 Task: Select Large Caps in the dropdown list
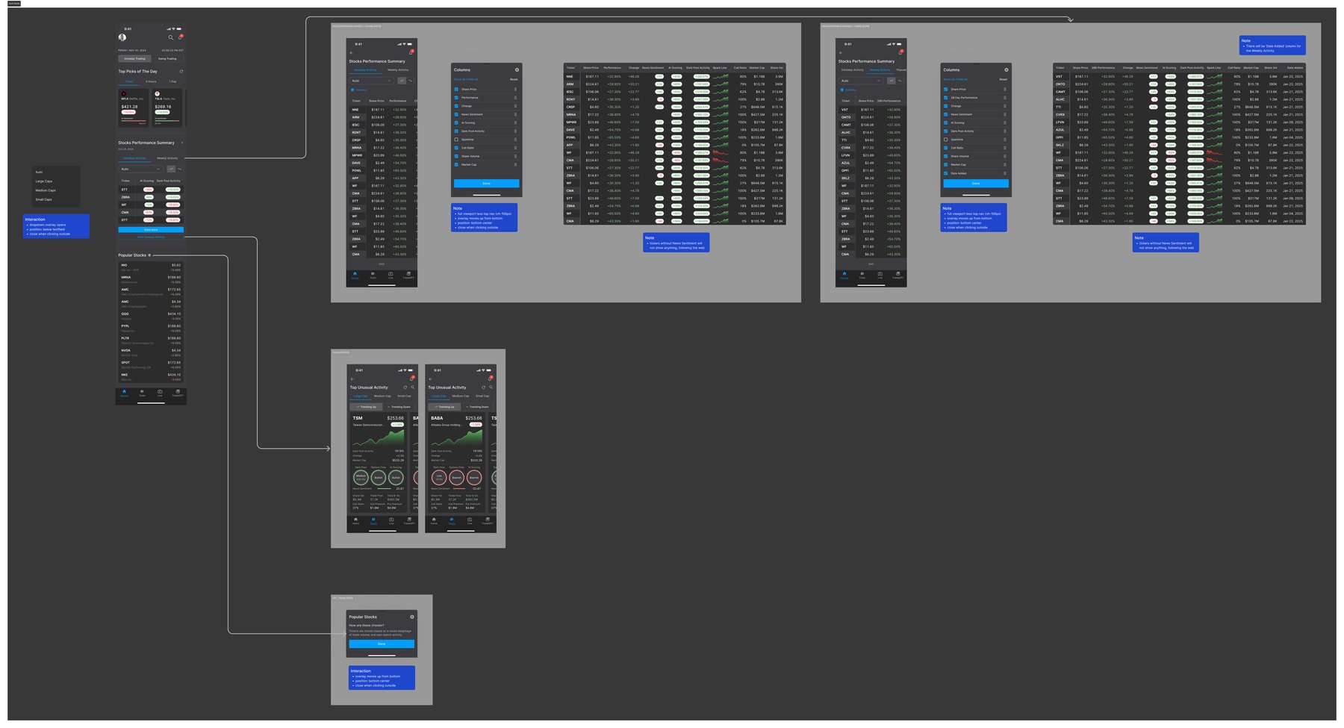(44, 181)
